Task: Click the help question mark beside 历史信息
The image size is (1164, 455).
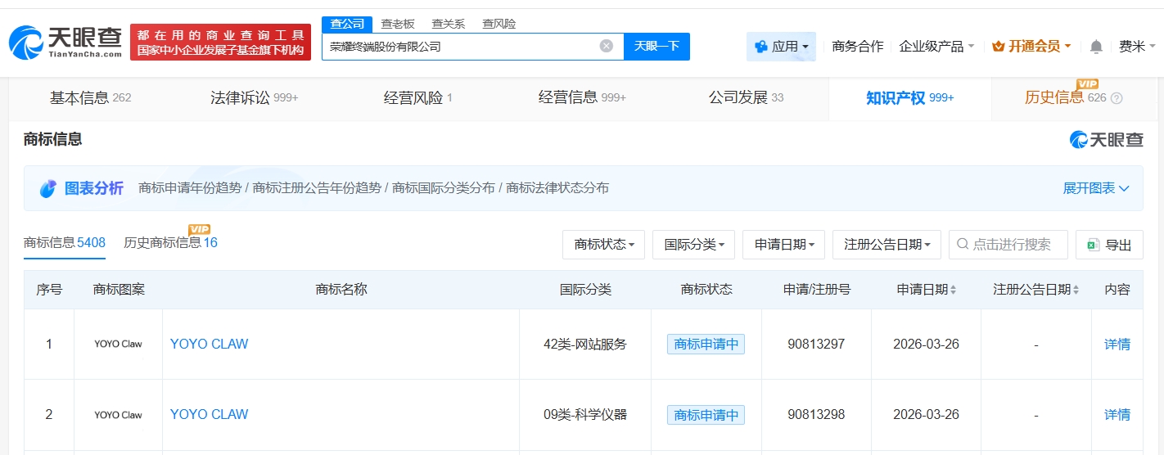Action: point(1117,98)
